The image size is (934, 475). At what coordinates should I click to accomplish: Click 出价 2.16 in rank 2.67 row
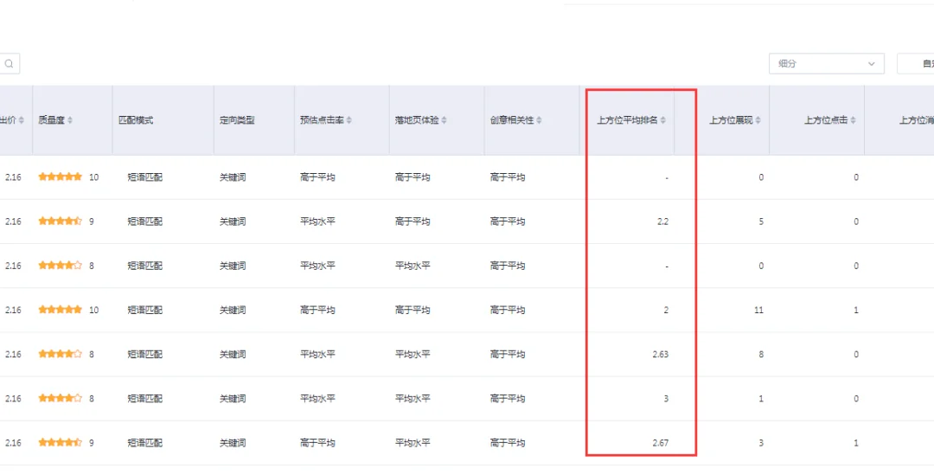pos(13,443)
